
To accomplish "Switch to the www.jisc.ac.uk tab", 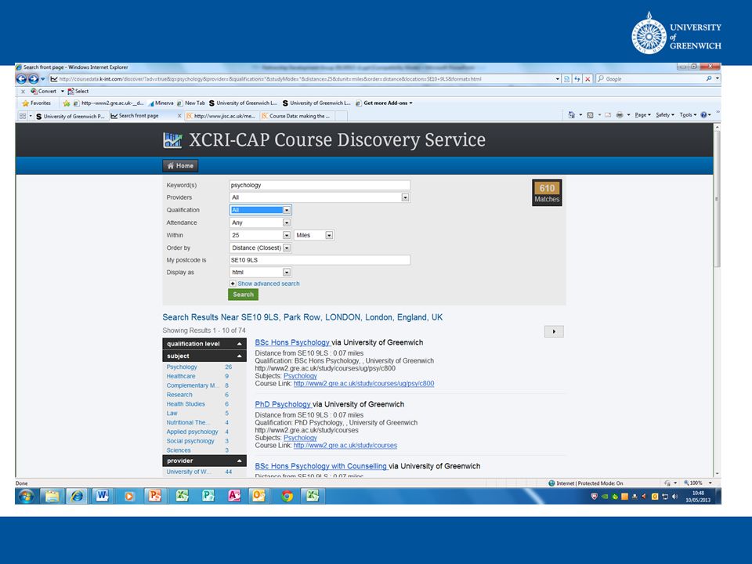I will pyautogui.click(x=222, y=116).
